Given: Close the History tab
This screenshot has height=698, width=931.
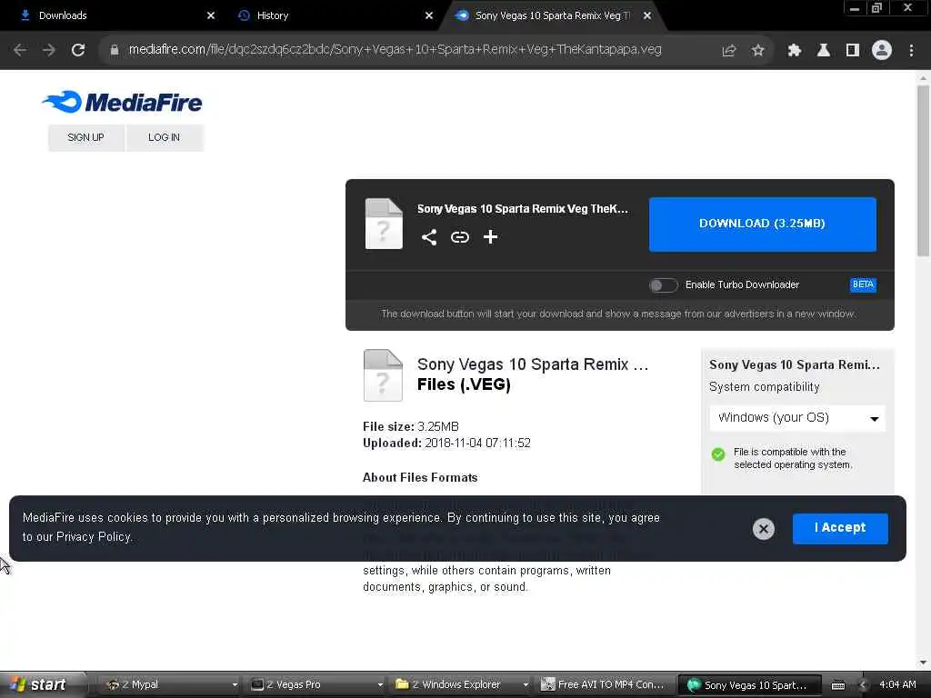Looking at the screenshot, I should point(429,15).
